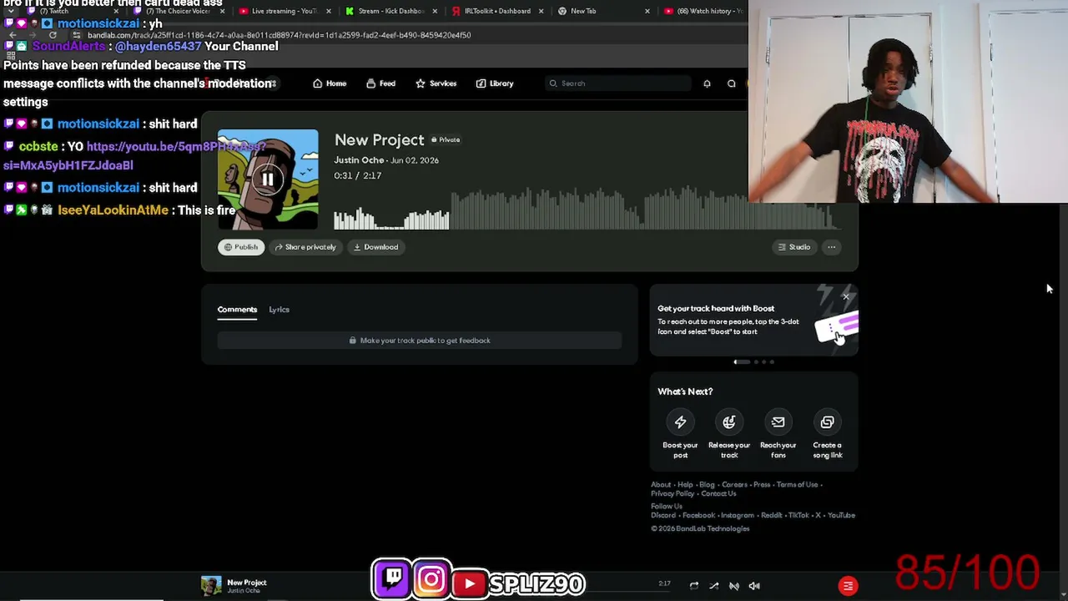Close the Stream - Kick Dashboard tab
The height and width of the screenshot is (601, 1068).
click(435, 11)
